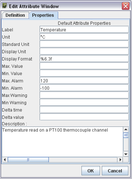The width and height of the screenshot is (132, 179).
Task: Click the application icon in title bar
Action: click(5, 6)
